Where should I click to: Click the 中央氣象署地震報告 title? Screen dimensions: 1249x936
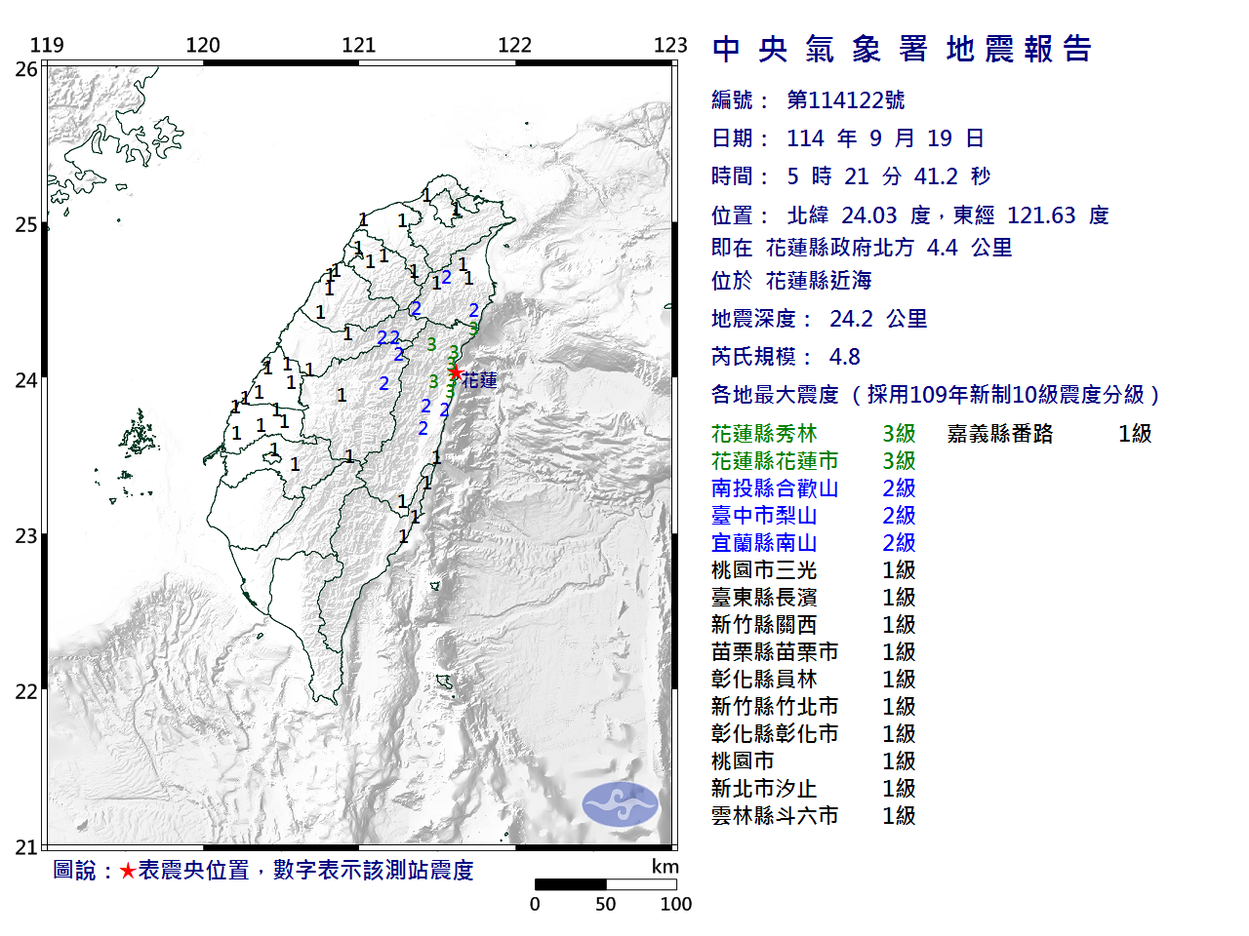pos(902,49)
